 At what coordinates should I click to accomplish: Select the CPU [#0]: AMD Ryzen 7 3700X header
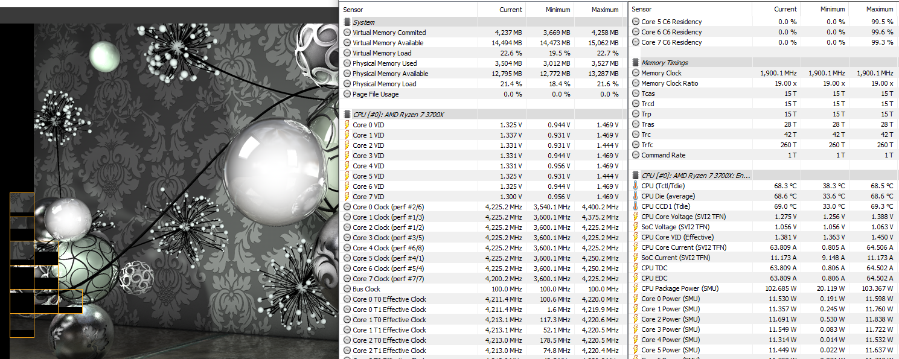coord(482,115)
